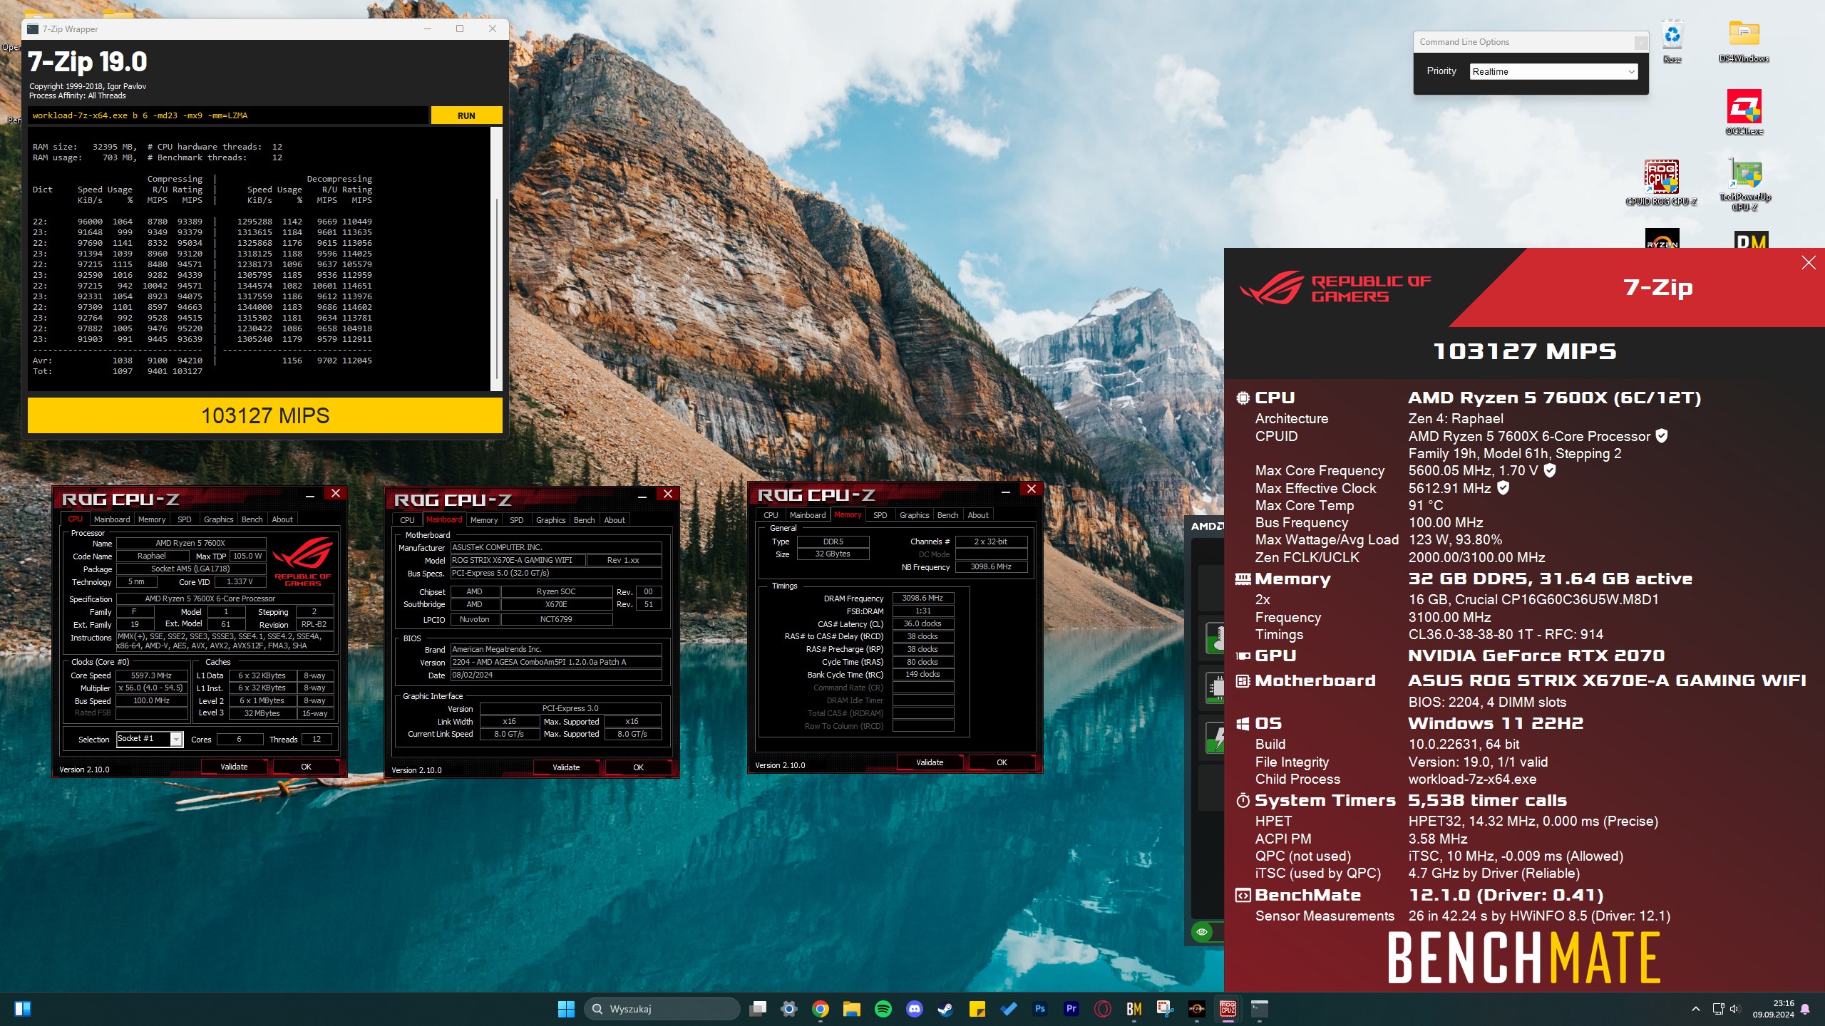Open Graphics tab in the CPU-tab CPU-Z window

pos(218,519)
